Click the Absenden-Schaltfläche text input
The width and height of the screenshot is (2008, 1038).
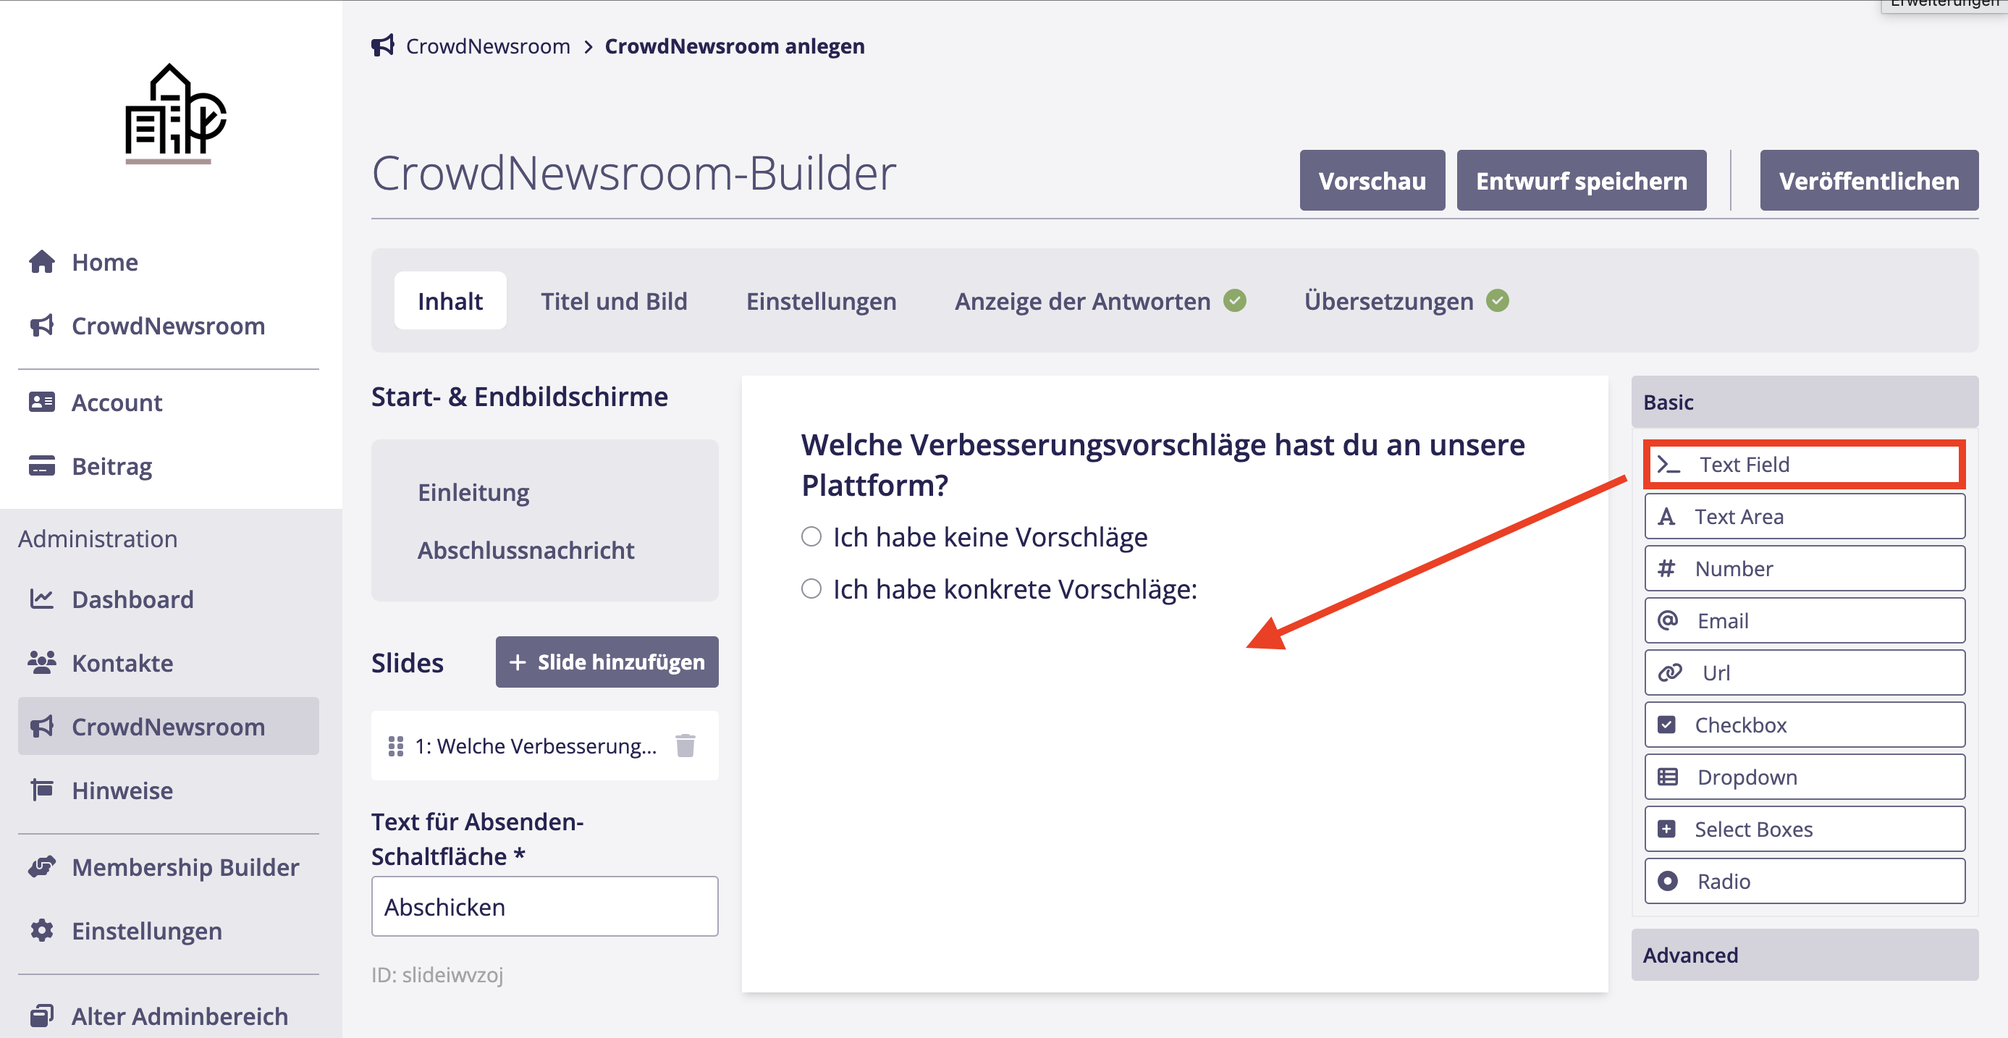[544, 906]
